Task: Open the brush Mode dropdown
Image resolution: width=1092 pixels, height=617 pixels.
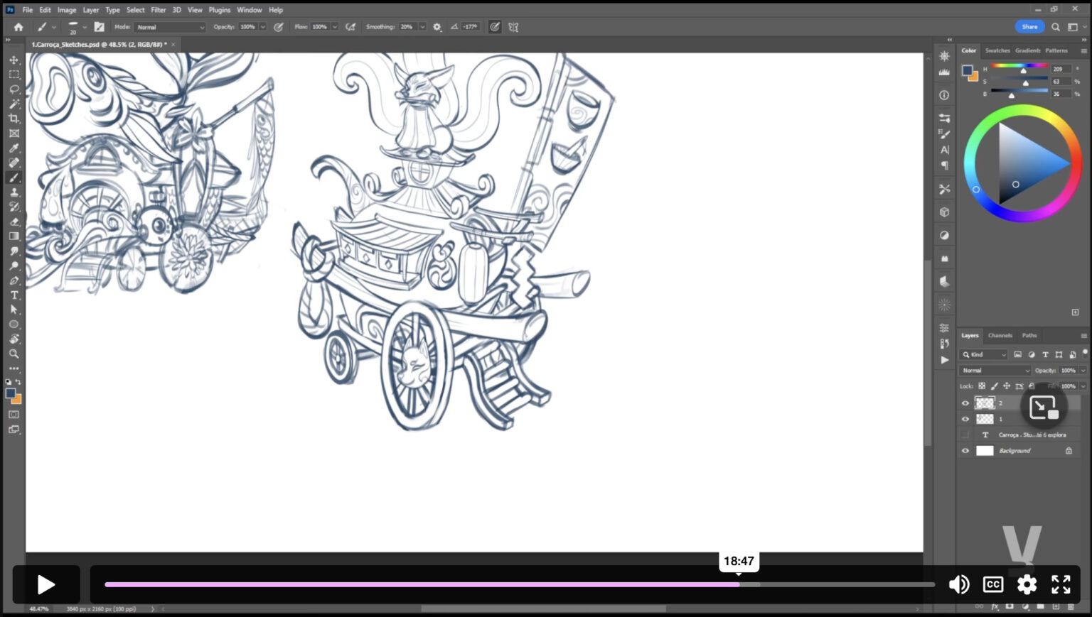Action: click(x=170, y=27)
